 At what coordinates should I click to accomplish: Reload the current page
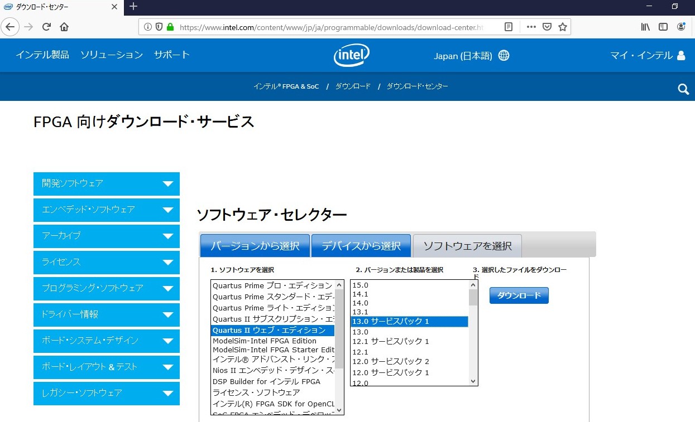[x=46, y=27]
